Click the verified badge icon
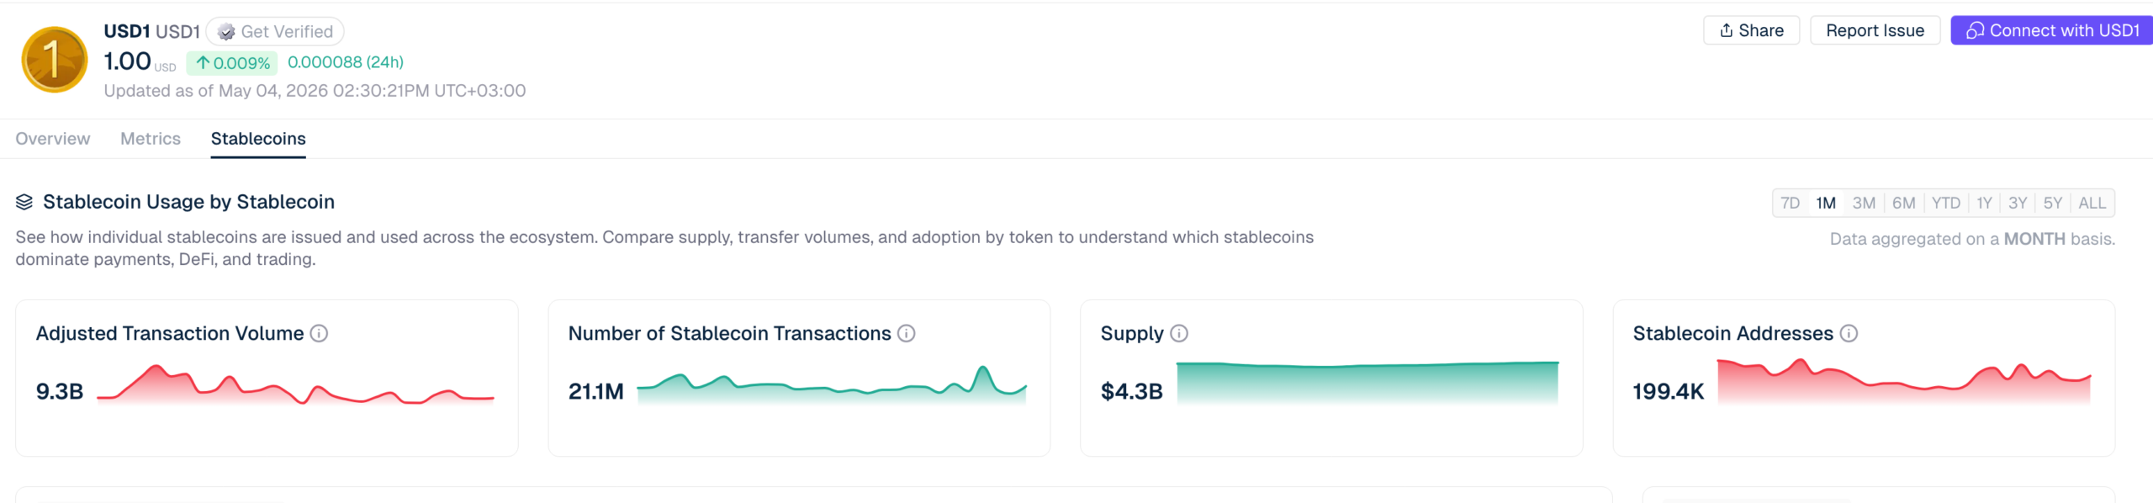 coord(226,32)
